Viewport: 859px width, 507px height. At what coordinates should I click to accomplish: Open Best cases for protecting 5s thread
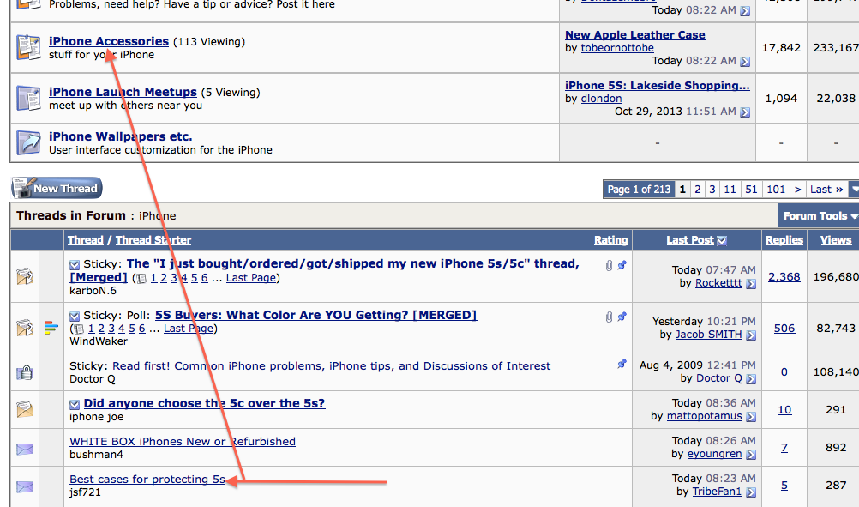[x=147, y=479]
